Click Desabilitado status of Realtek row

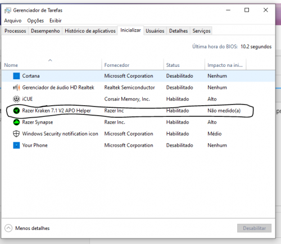180,88
